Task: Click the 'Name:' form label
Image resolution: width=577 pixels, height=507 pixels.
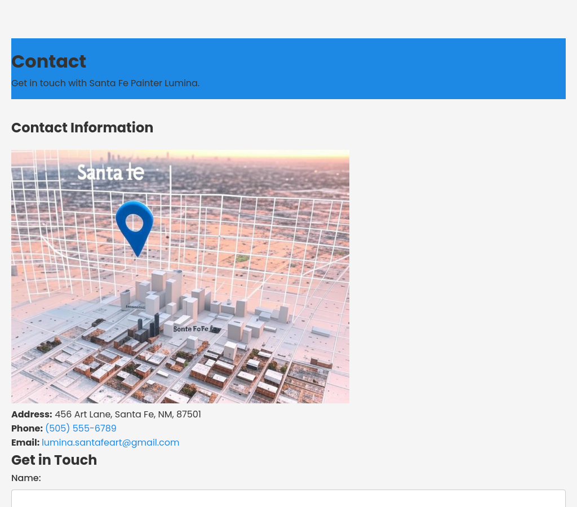Action: click(26, 478)
